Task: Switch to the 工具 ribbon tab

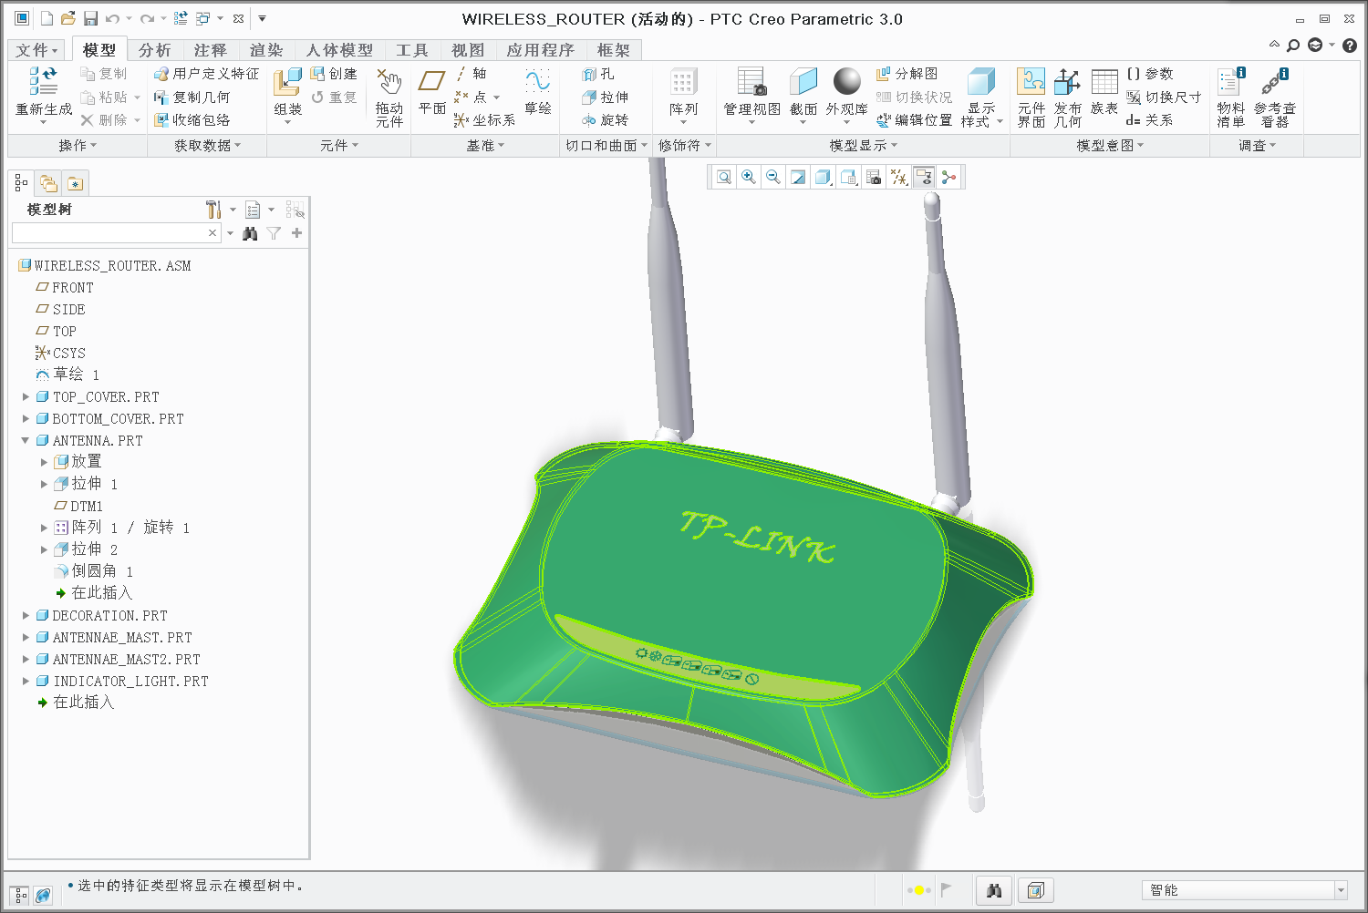Action: point(412,50)
